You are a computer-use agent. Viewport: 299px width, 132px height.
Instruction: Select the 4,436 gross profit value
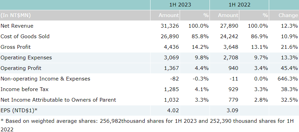click(x=171, y=47)
